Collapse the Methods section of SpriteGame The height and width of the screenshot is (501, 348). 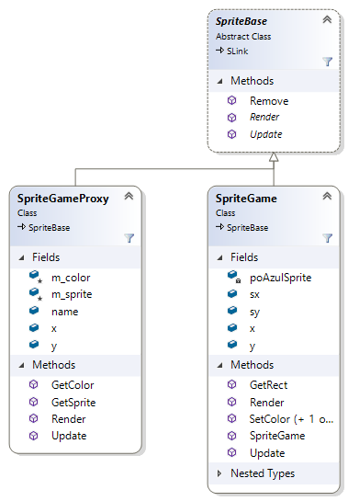pyautogui.click(x=219, y=365)
